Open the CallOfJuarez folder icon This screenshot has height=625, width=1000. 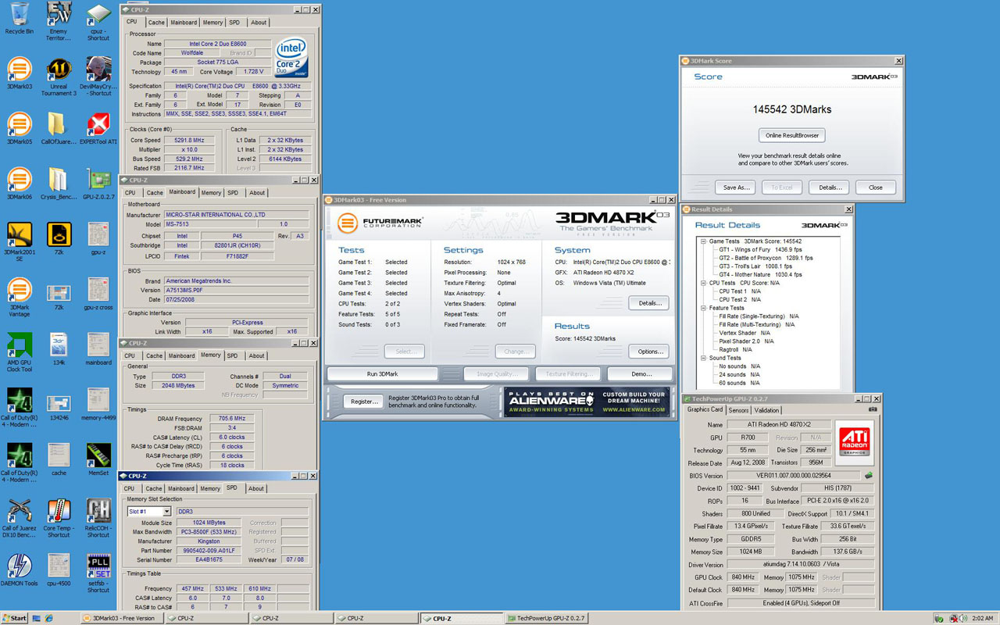tap(59, 129)
